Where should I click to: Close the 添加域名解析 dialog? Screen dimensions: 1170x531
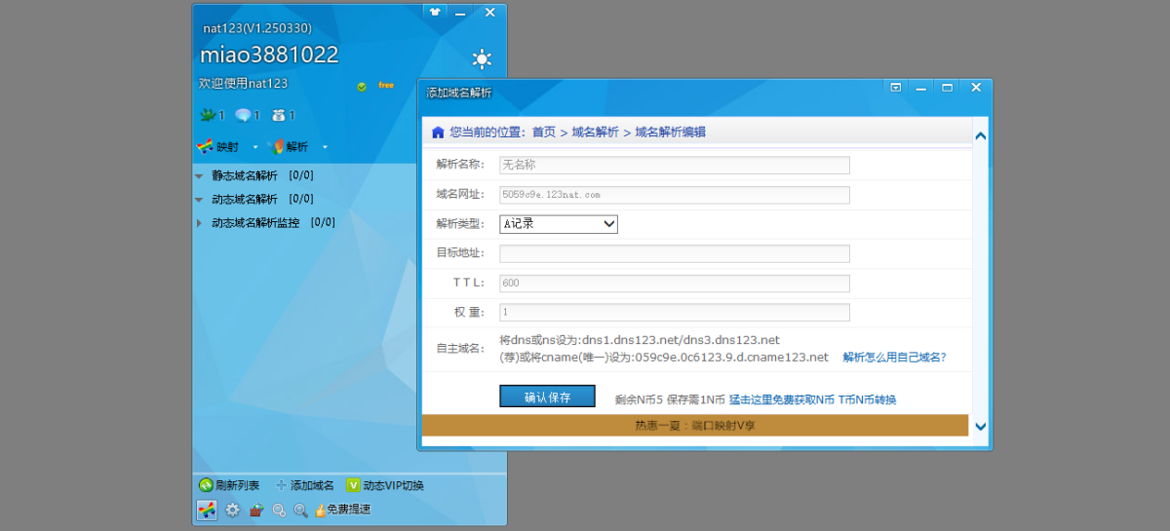[976, 87]
